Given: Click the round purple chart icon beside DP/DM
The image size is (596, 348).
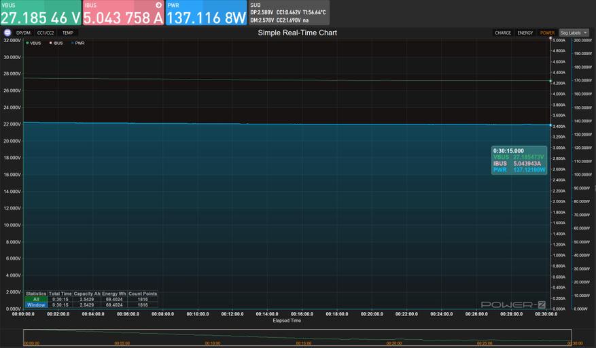Looking at the screenshot, I should coord(7,33).
